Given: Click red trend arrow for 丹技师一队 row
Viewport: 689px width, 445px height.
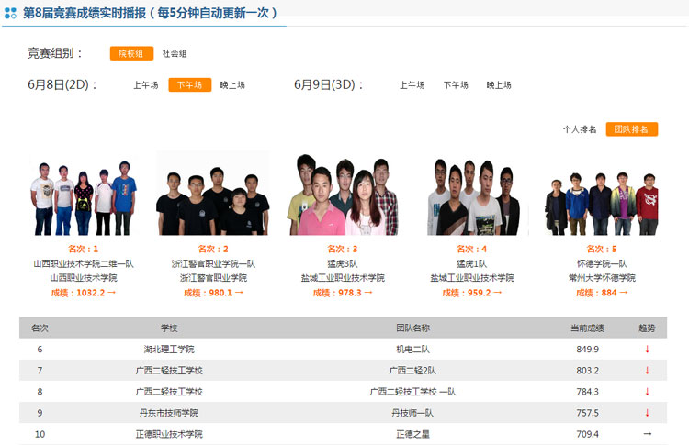Looking at the screenshot, I should (647, 413).
